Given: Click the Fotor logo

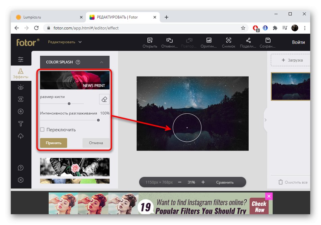Looking at the screenshot, I should pos(27,42).
